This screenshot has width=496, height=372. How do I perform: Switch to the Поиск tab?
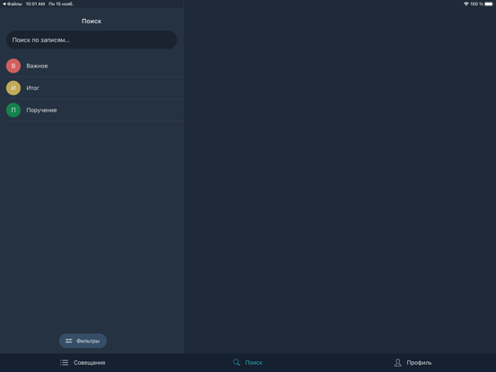(x=248, y=362)
